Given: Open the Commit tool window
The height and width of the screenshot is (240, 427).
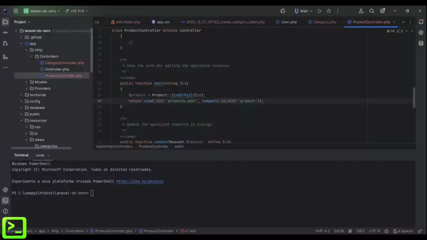Looking at the screenshot, I should click(5, 32).
